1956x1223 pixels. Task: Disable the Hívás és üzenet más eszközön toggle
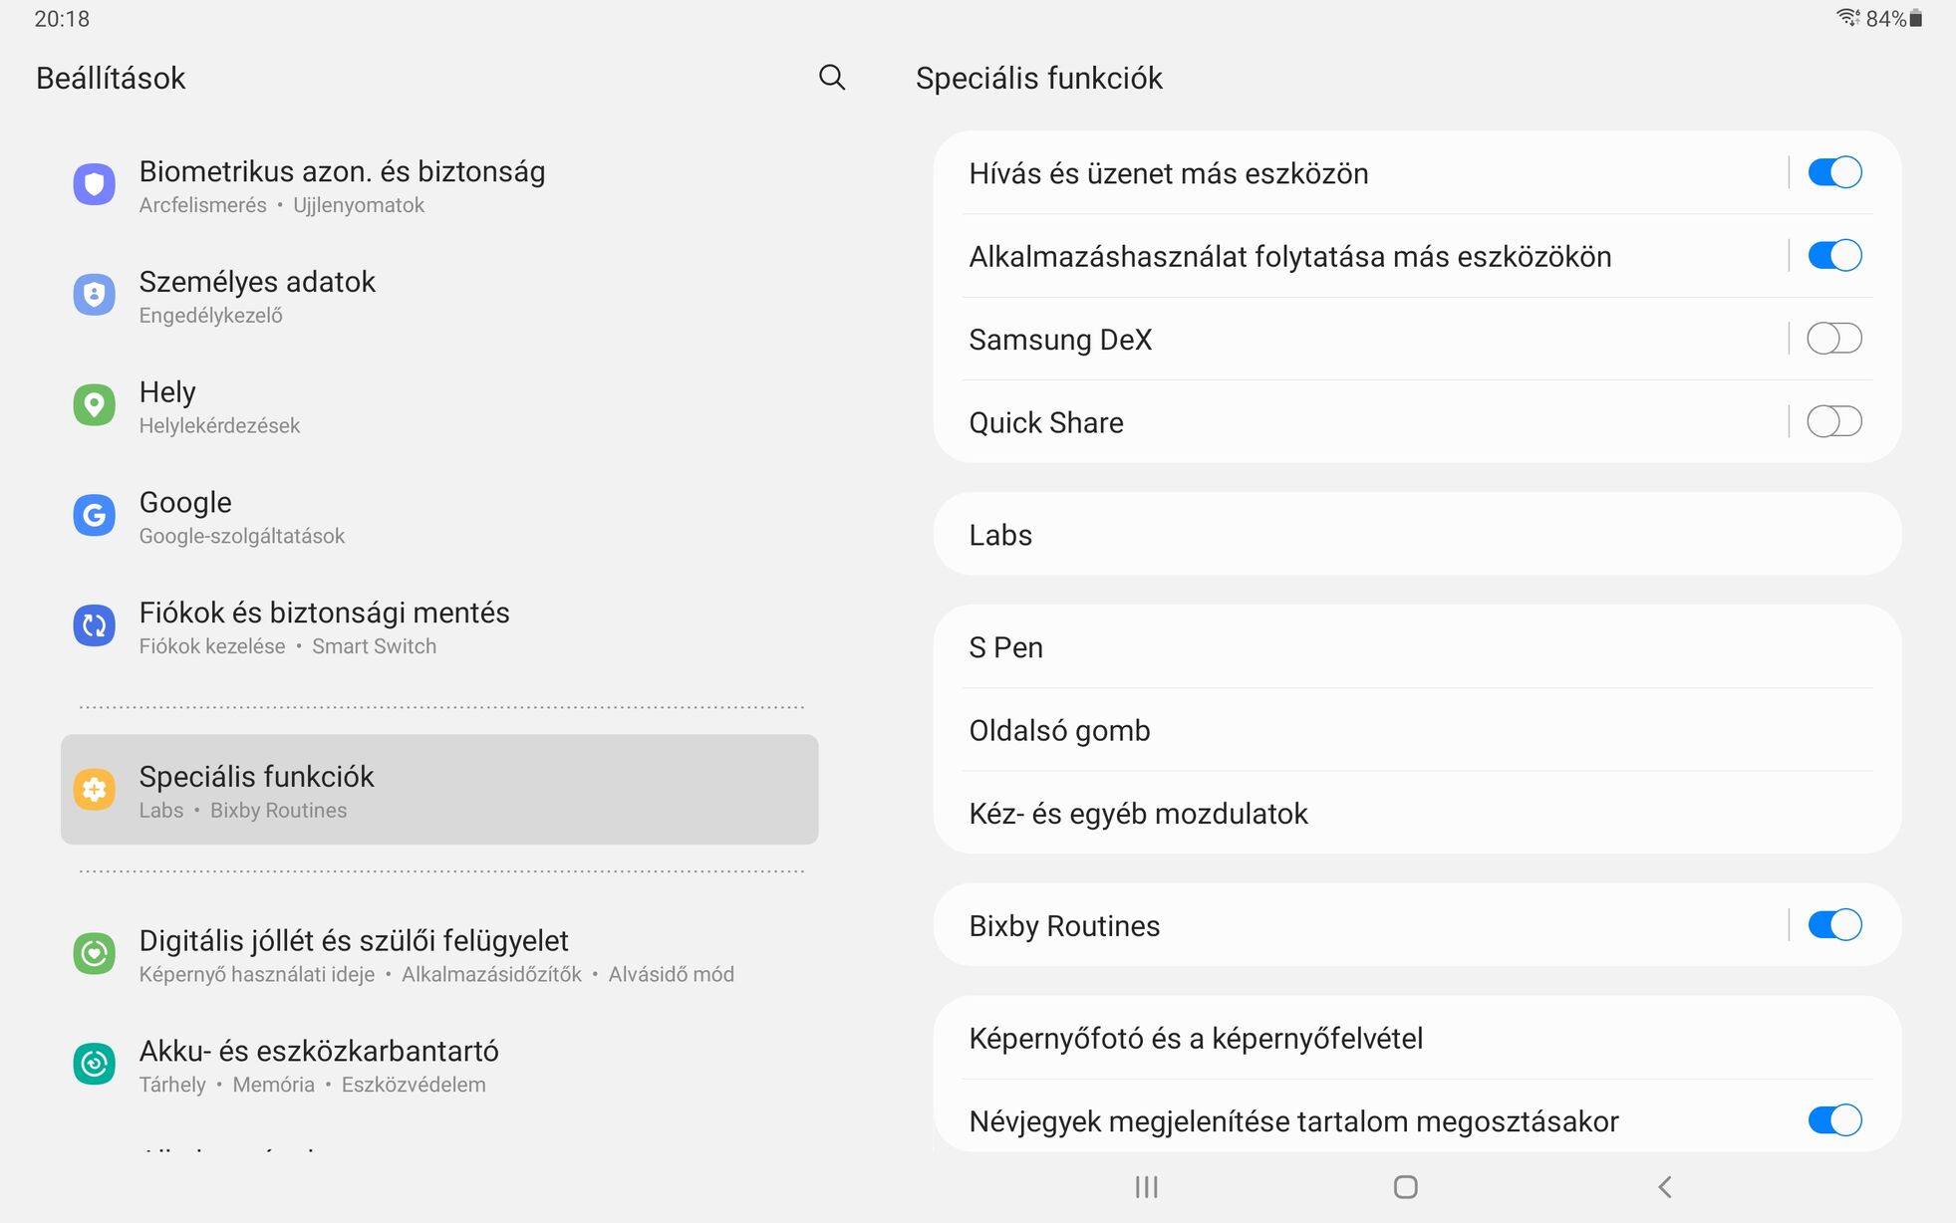[1834, 172]
